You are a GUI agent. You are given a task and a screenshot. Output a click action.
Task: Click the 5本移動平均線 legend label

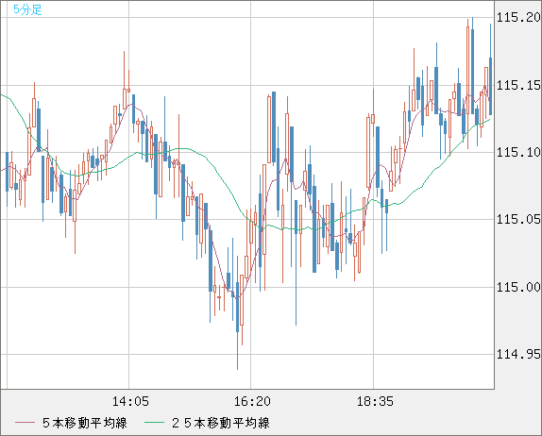(85, 423)
